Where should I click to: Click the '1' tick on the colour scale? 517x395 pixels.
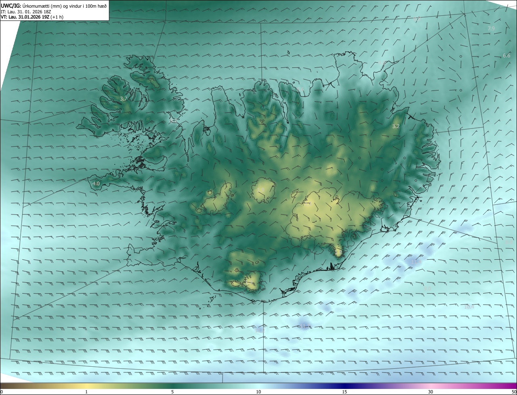[x=86, y=392]
